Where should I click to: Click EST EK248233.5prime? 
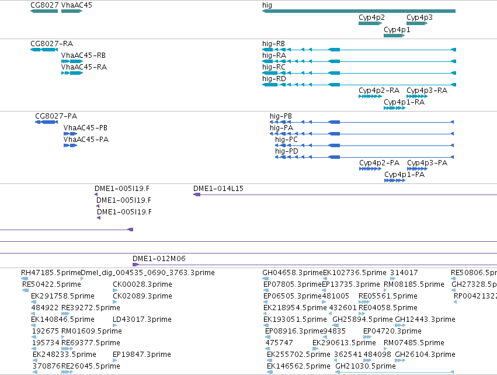pyautogui.click(x=35, y=360)
